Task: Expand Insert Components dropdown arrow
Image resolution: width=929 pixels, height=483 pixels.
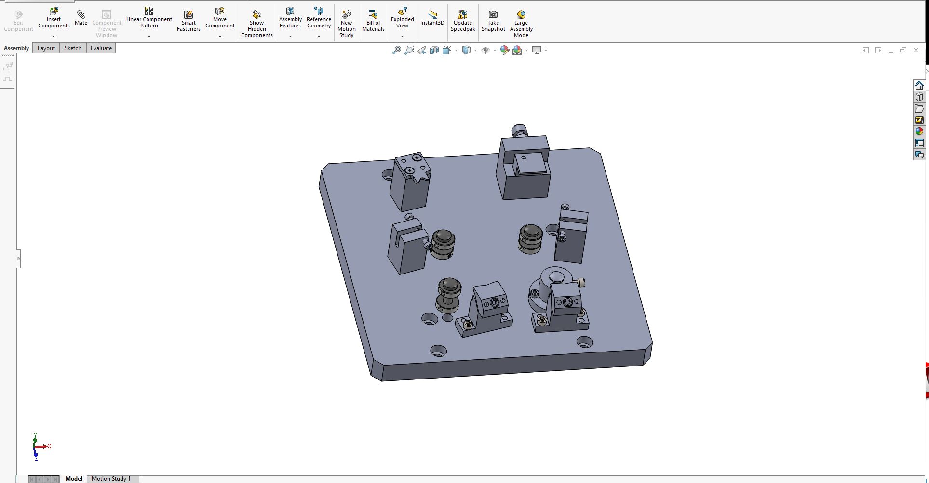Action: click(x=54, y=36)
